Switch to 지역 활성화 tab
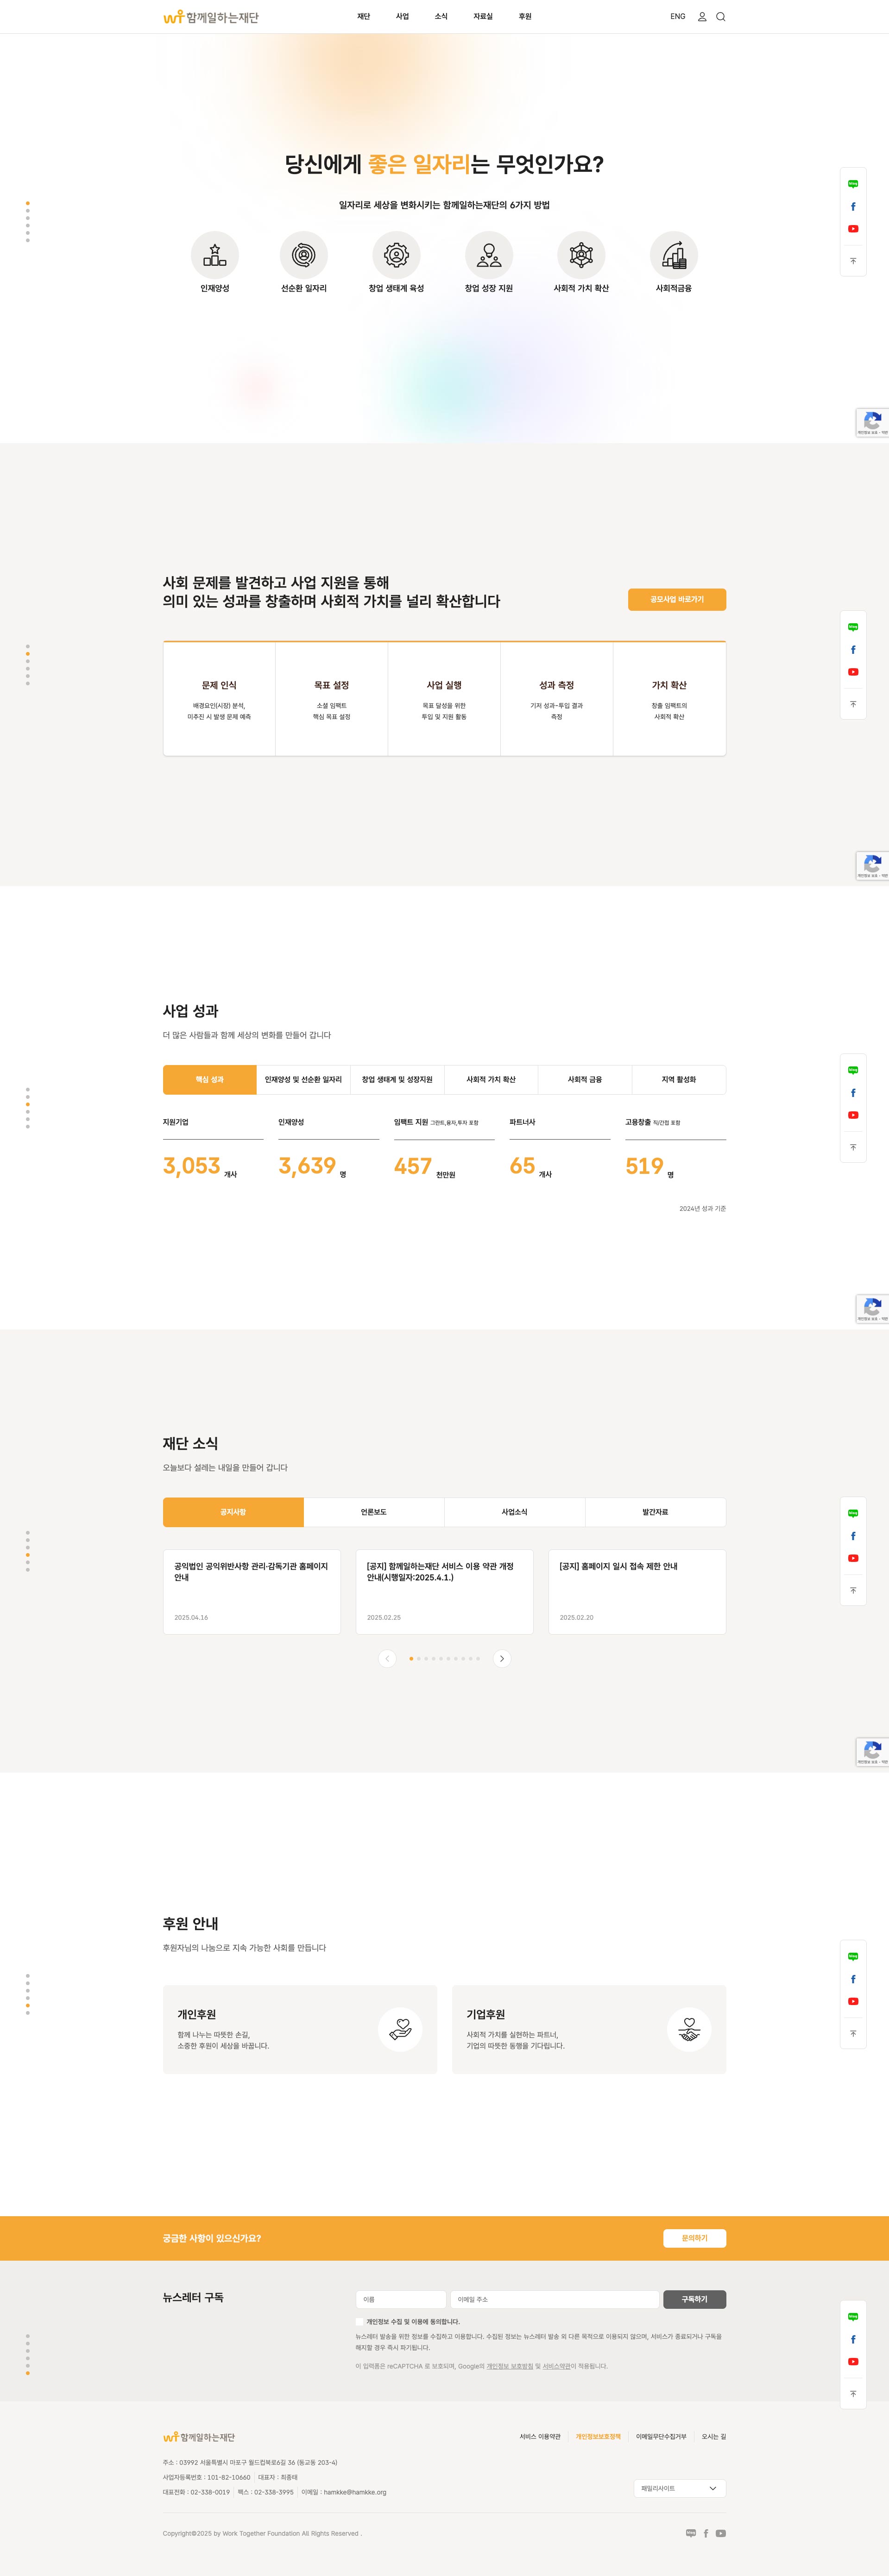This screenshot has height=2576, width=889. point(679,1080)
